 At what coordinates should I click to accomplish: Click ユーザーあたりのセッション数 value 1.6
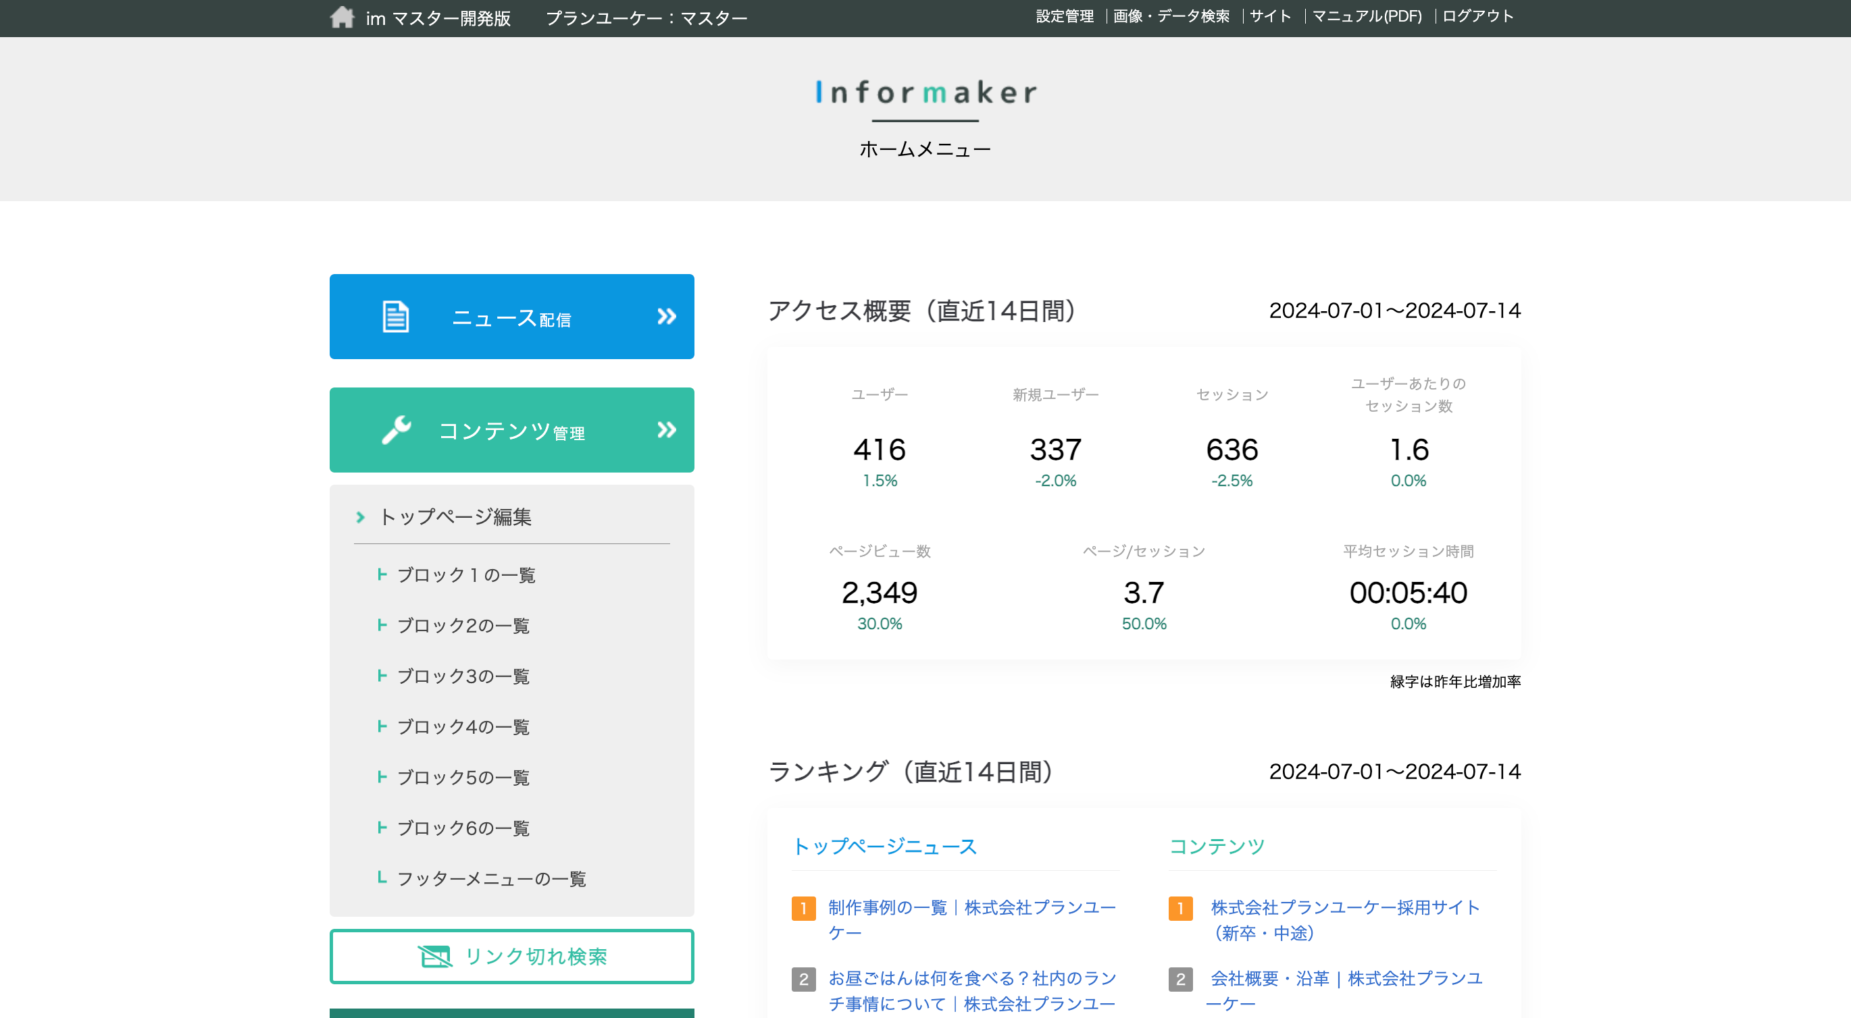pyautogui.click(x=1409, y=450)
